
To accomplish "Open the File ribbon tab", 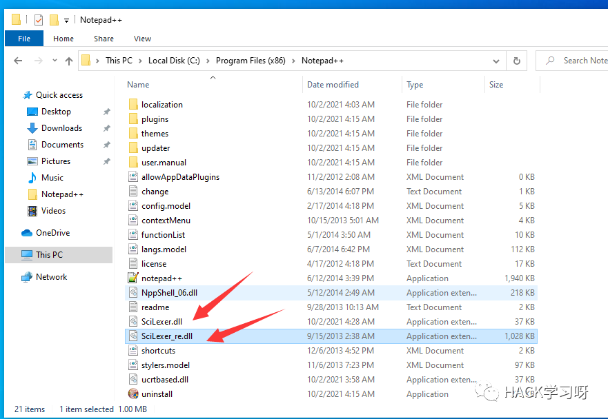I will [x=24, y=39].
